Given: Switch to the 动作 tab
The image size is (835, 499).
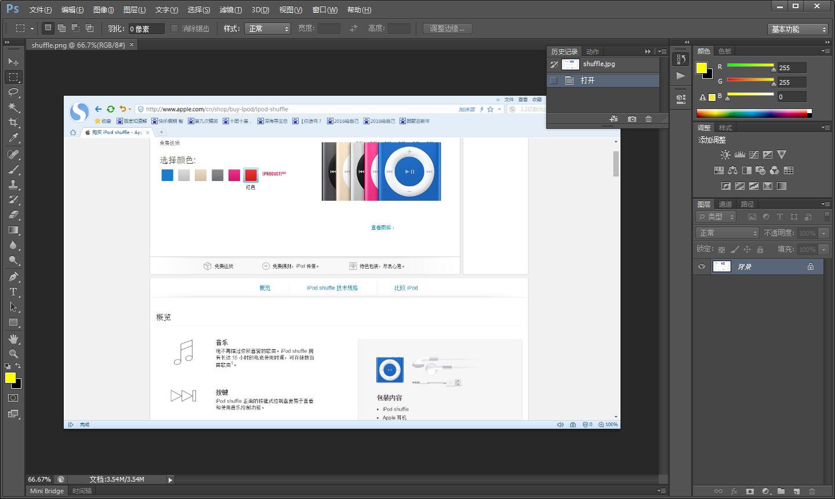Looking at the screenshot, I should [x=593, y=52].
